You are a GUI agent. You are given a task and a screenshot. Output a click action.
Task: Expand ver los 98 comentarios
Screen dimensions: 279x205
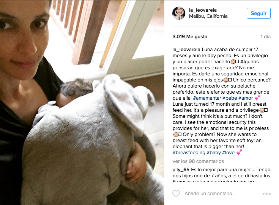[198, 161]
